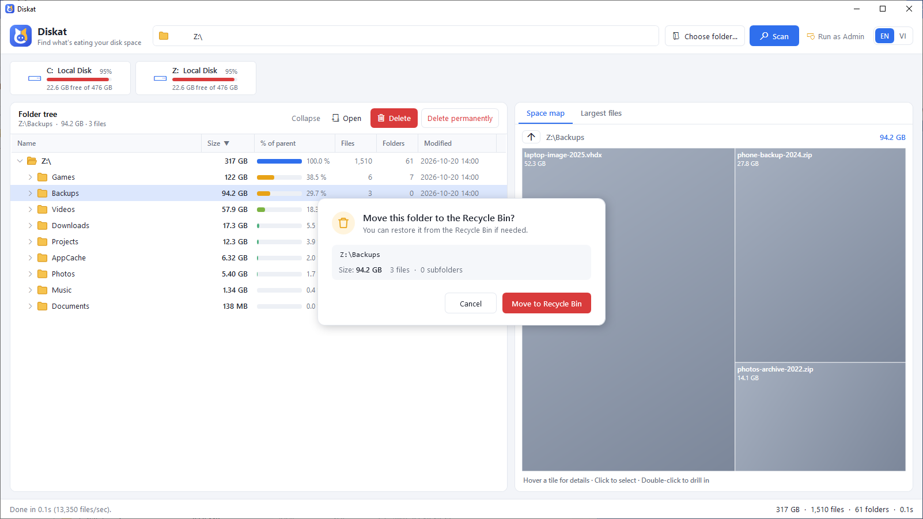Click the C: drive disk icon

point(35,78)
